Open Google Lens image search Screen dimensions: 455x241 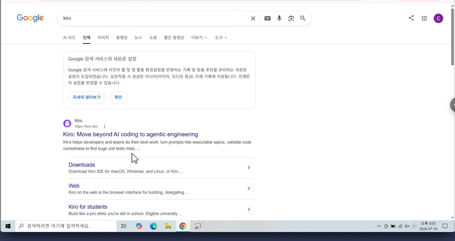tap(291, 18)
